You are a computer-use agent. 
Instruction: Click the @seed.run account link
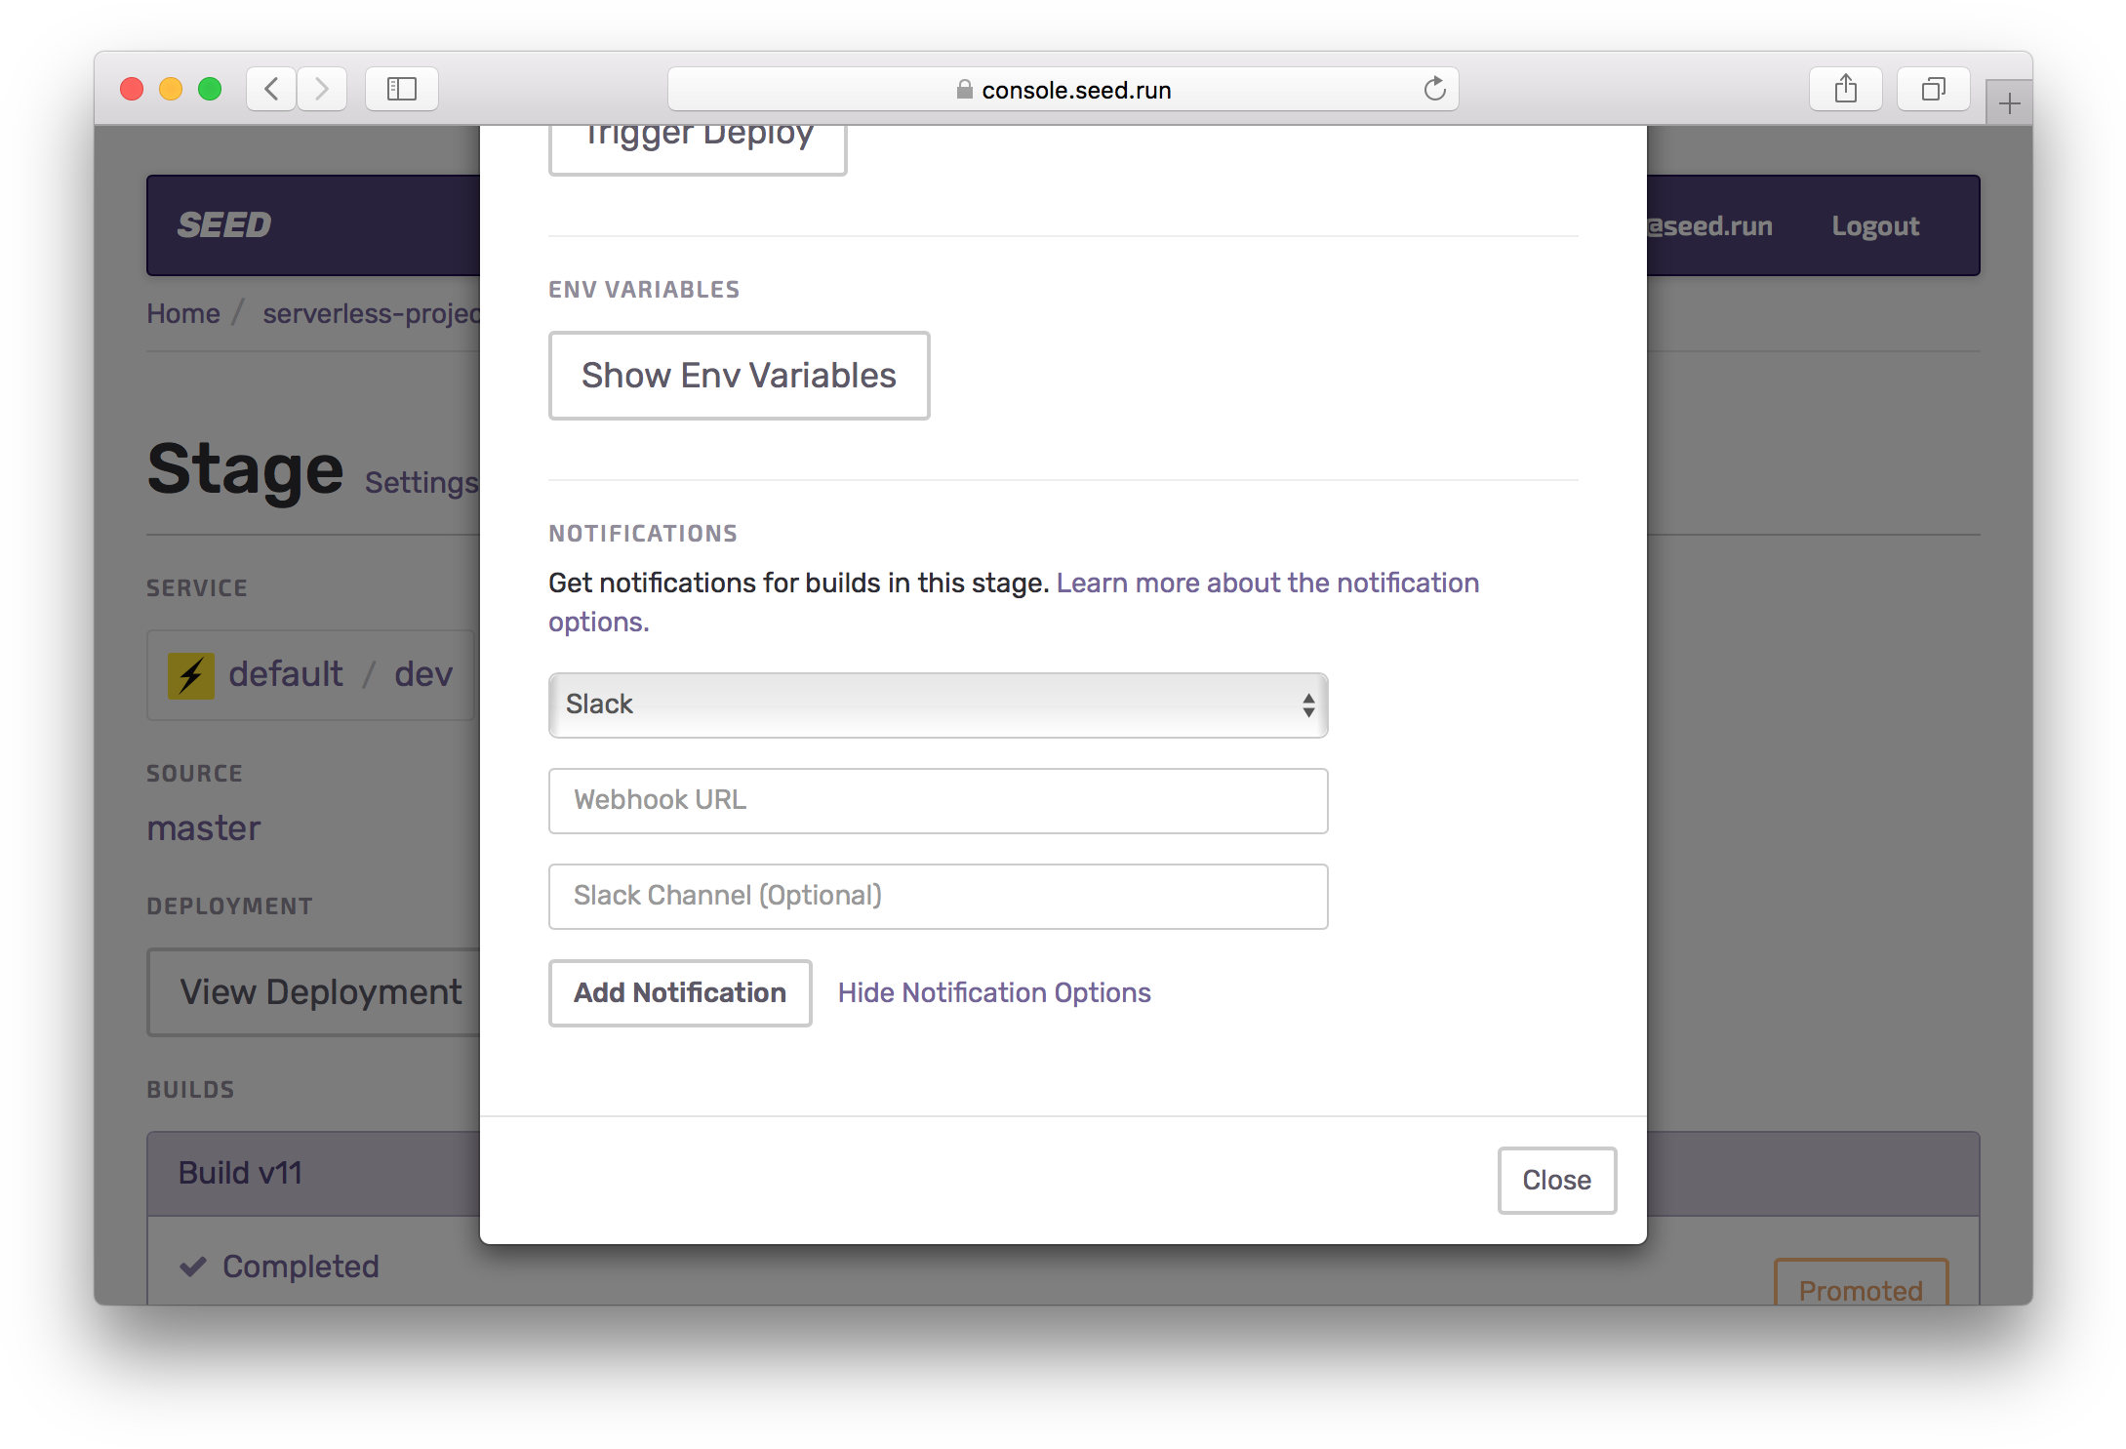(x=1709, y=225)
